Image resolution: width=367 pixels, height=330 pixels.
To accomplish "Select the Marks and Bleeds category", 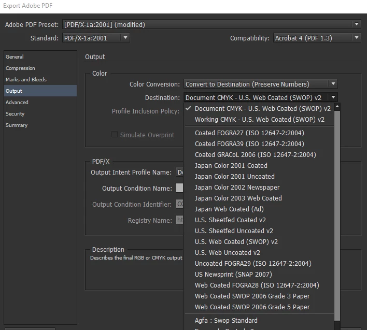I will pos(40,79).
